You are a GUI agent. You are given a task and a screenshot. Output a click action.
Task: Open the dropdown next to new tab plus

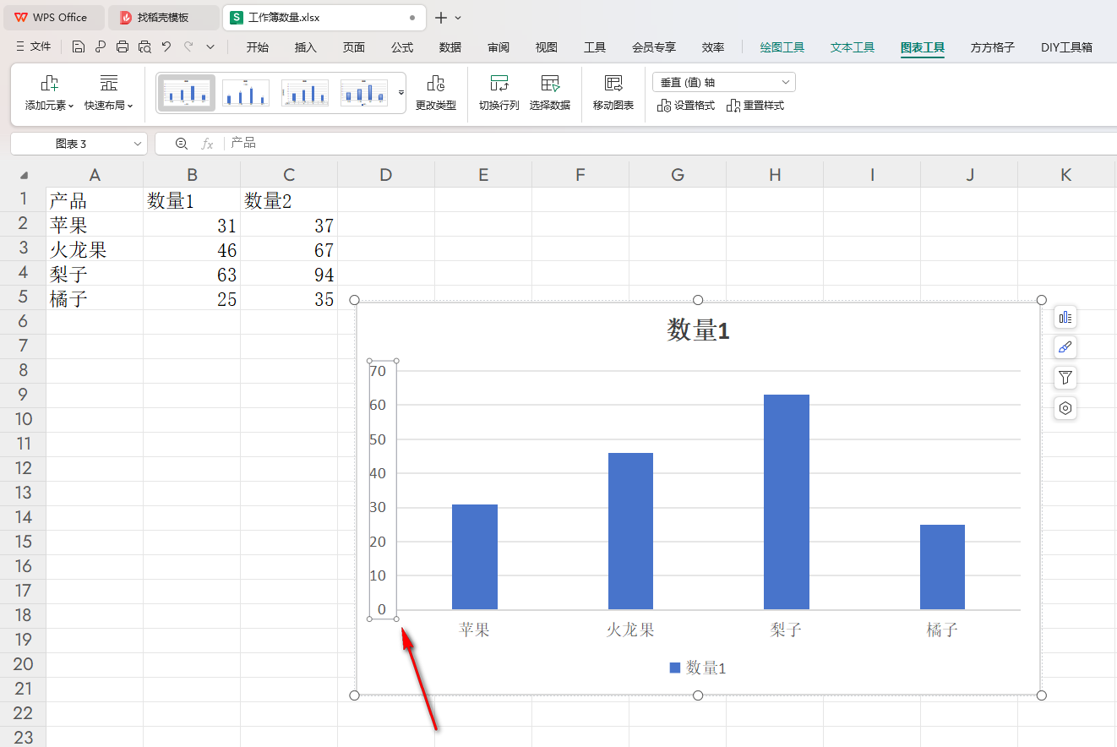coord(458,18)
